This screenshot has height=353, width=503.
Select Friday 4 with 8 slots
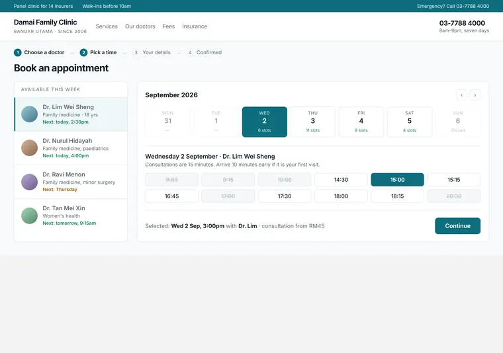pos(361,122)
